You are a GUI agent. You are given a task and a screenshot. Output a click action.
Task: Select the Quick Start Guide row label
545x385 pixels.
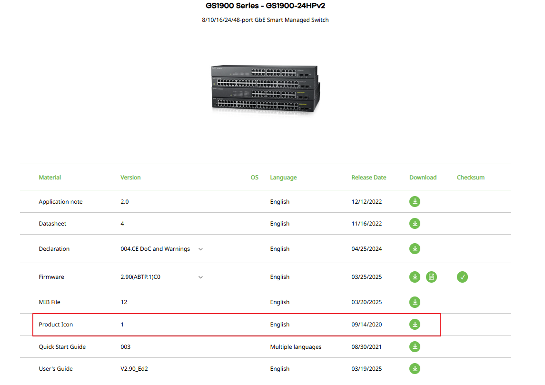coord(62,347)
